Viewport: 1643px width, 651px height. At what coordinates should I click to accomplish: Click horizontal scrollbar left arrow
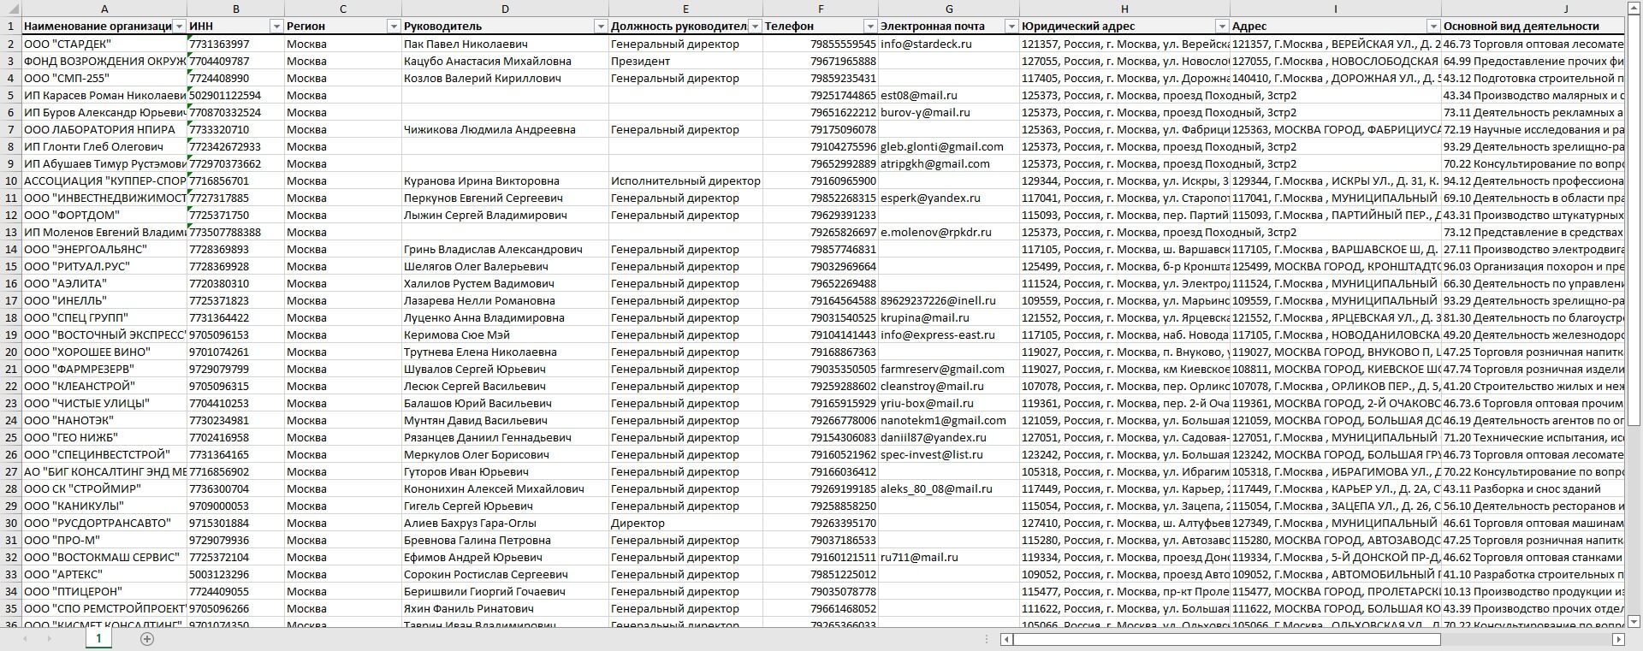1007,639
